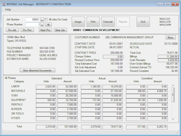This screenshot has height=136, width=181.
Task: Click the All phases button
Action: point(48,24)
